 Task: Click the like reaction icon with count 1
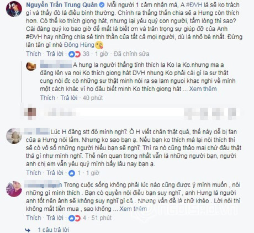72,173
